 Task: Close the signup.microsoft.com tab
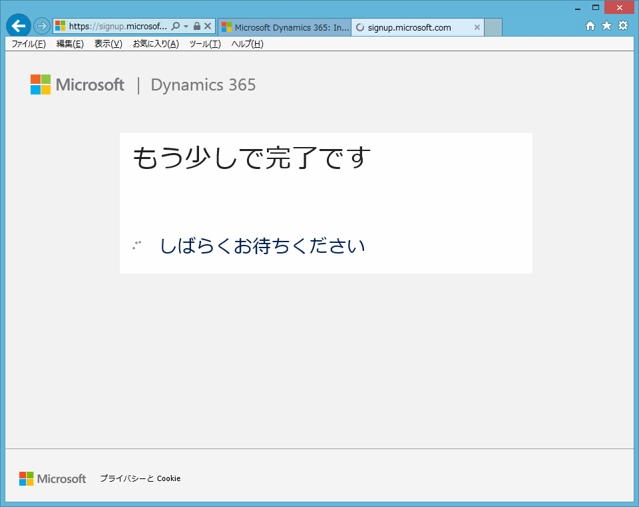477,27
